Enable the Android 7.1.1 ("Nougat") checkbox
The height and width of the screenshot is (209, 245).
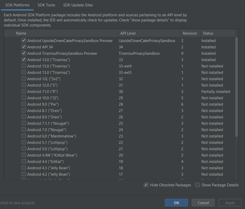[24, 123]
